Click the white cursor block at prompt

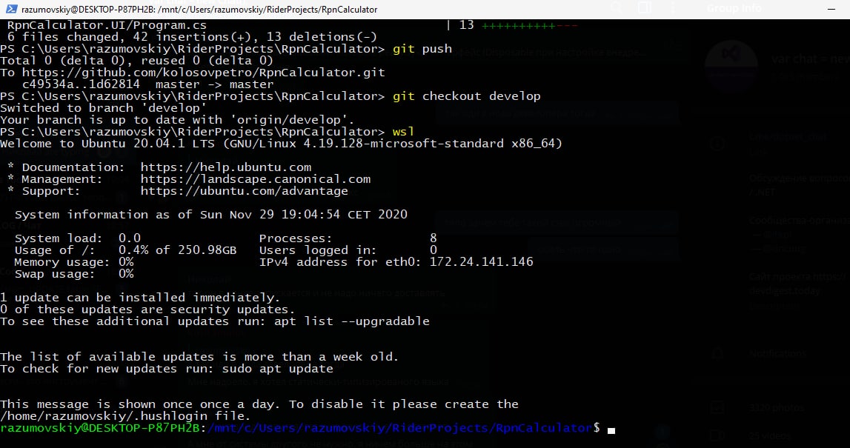611,431
